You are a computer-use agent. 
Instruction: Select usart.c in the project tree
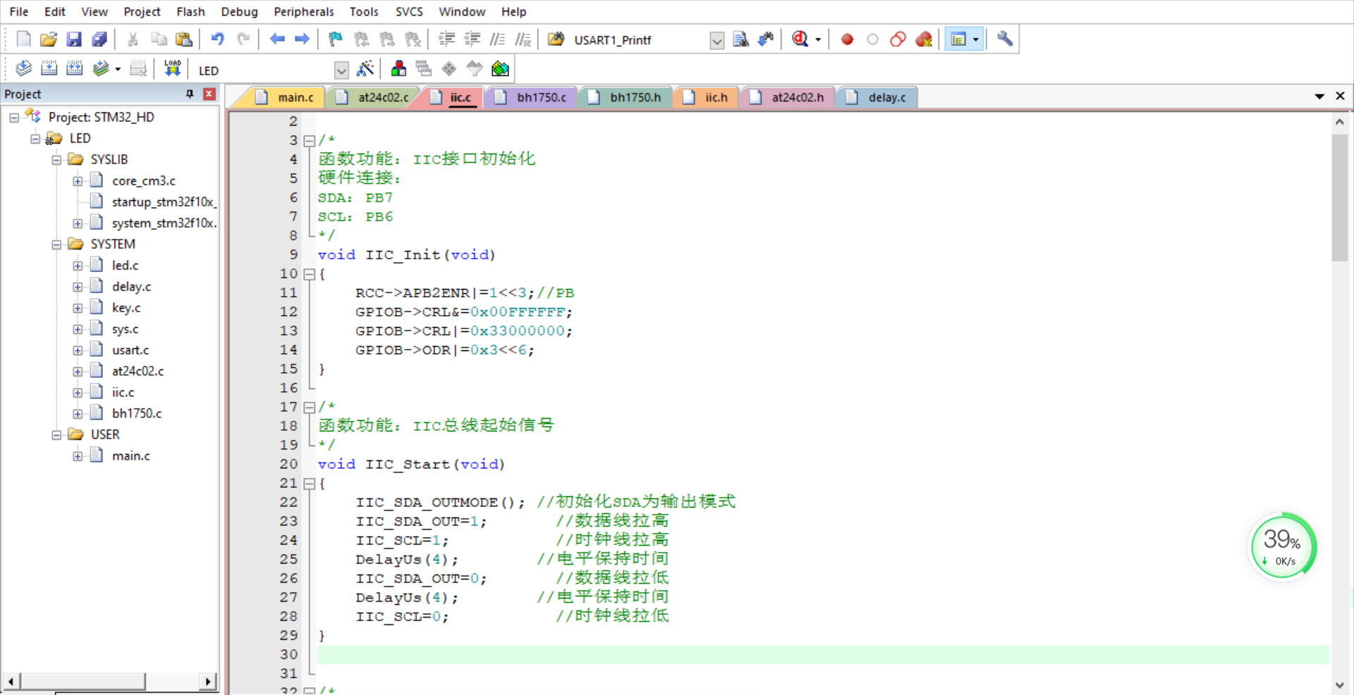[x=130, y=350]
